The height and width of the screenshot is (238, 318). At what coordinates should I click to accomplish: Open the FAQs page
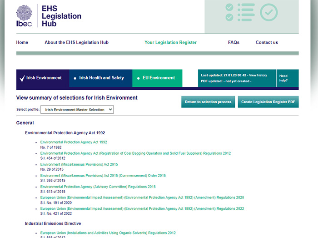[234, 42]
